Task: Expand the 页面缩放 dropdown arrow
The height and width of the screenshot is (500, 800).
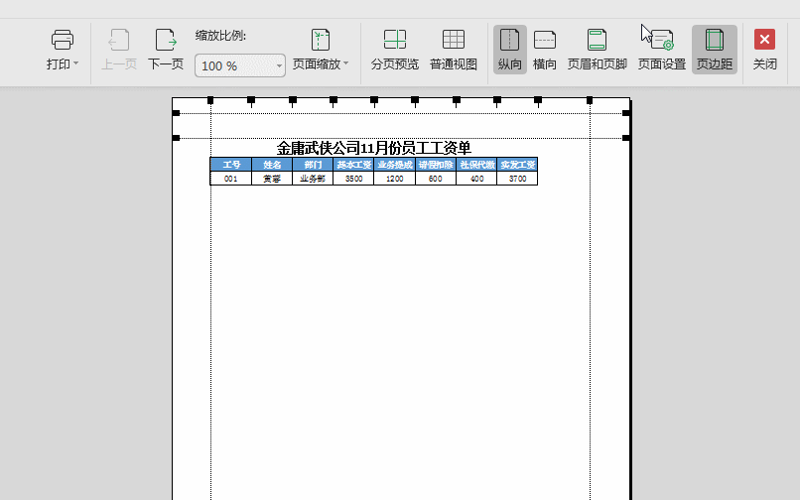Action: pos(346,63)
